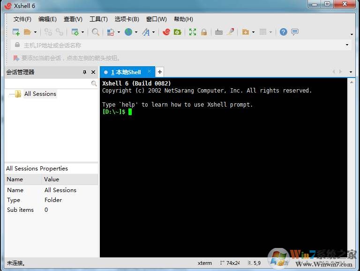Click the red Xmanager swirl icon
The height and width of the screenshot is (271, 360).
click(166, 32)
